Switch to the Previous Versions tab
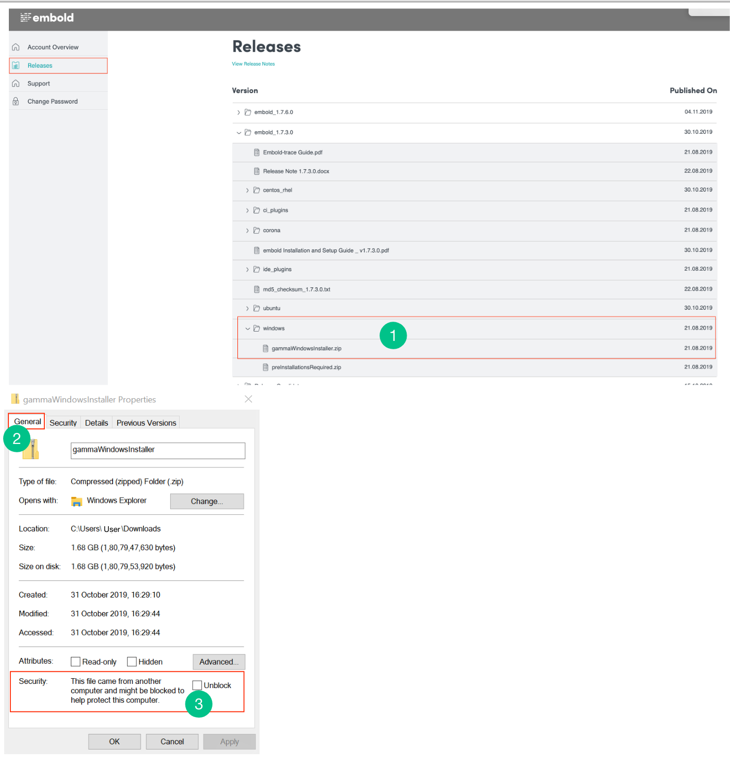Screen dimensions: 730x762 pos(146,423)
